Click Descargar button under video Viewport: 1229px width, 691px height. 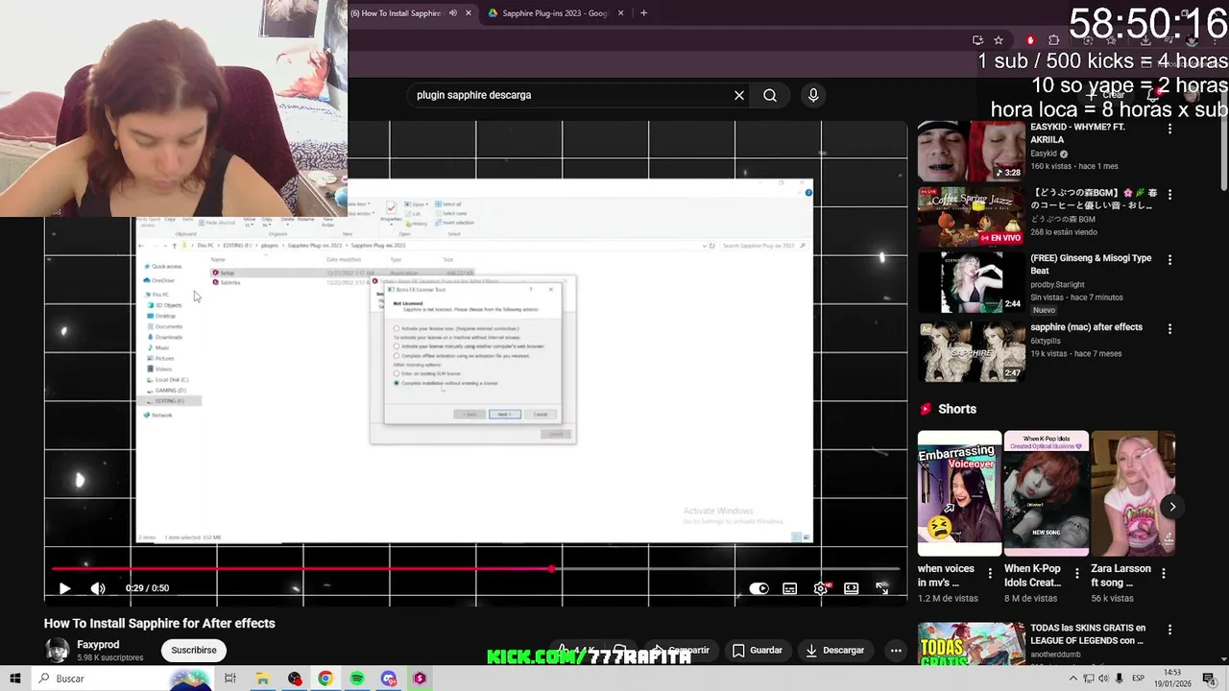tap(834, 650)
